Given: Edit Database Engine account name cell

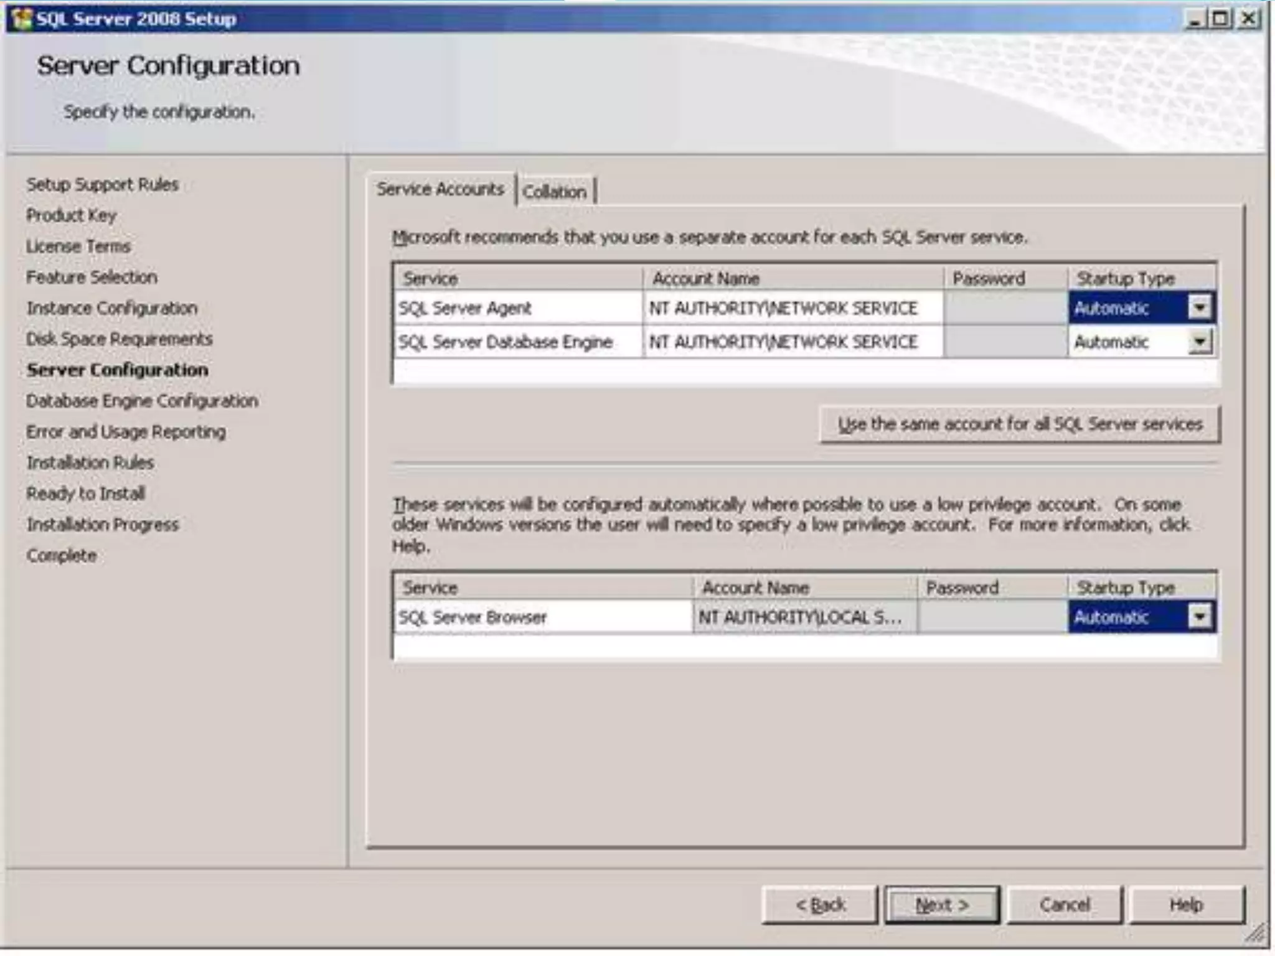Looking at the screenshot, I should click(x=792, y=342).
